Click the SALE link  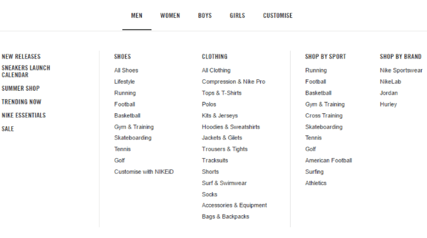[8, 129]
